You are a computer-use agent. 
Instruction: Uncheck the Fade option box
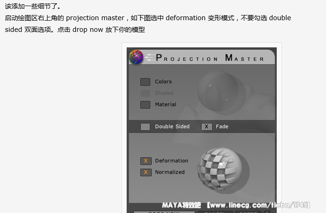tap(207, 127)
